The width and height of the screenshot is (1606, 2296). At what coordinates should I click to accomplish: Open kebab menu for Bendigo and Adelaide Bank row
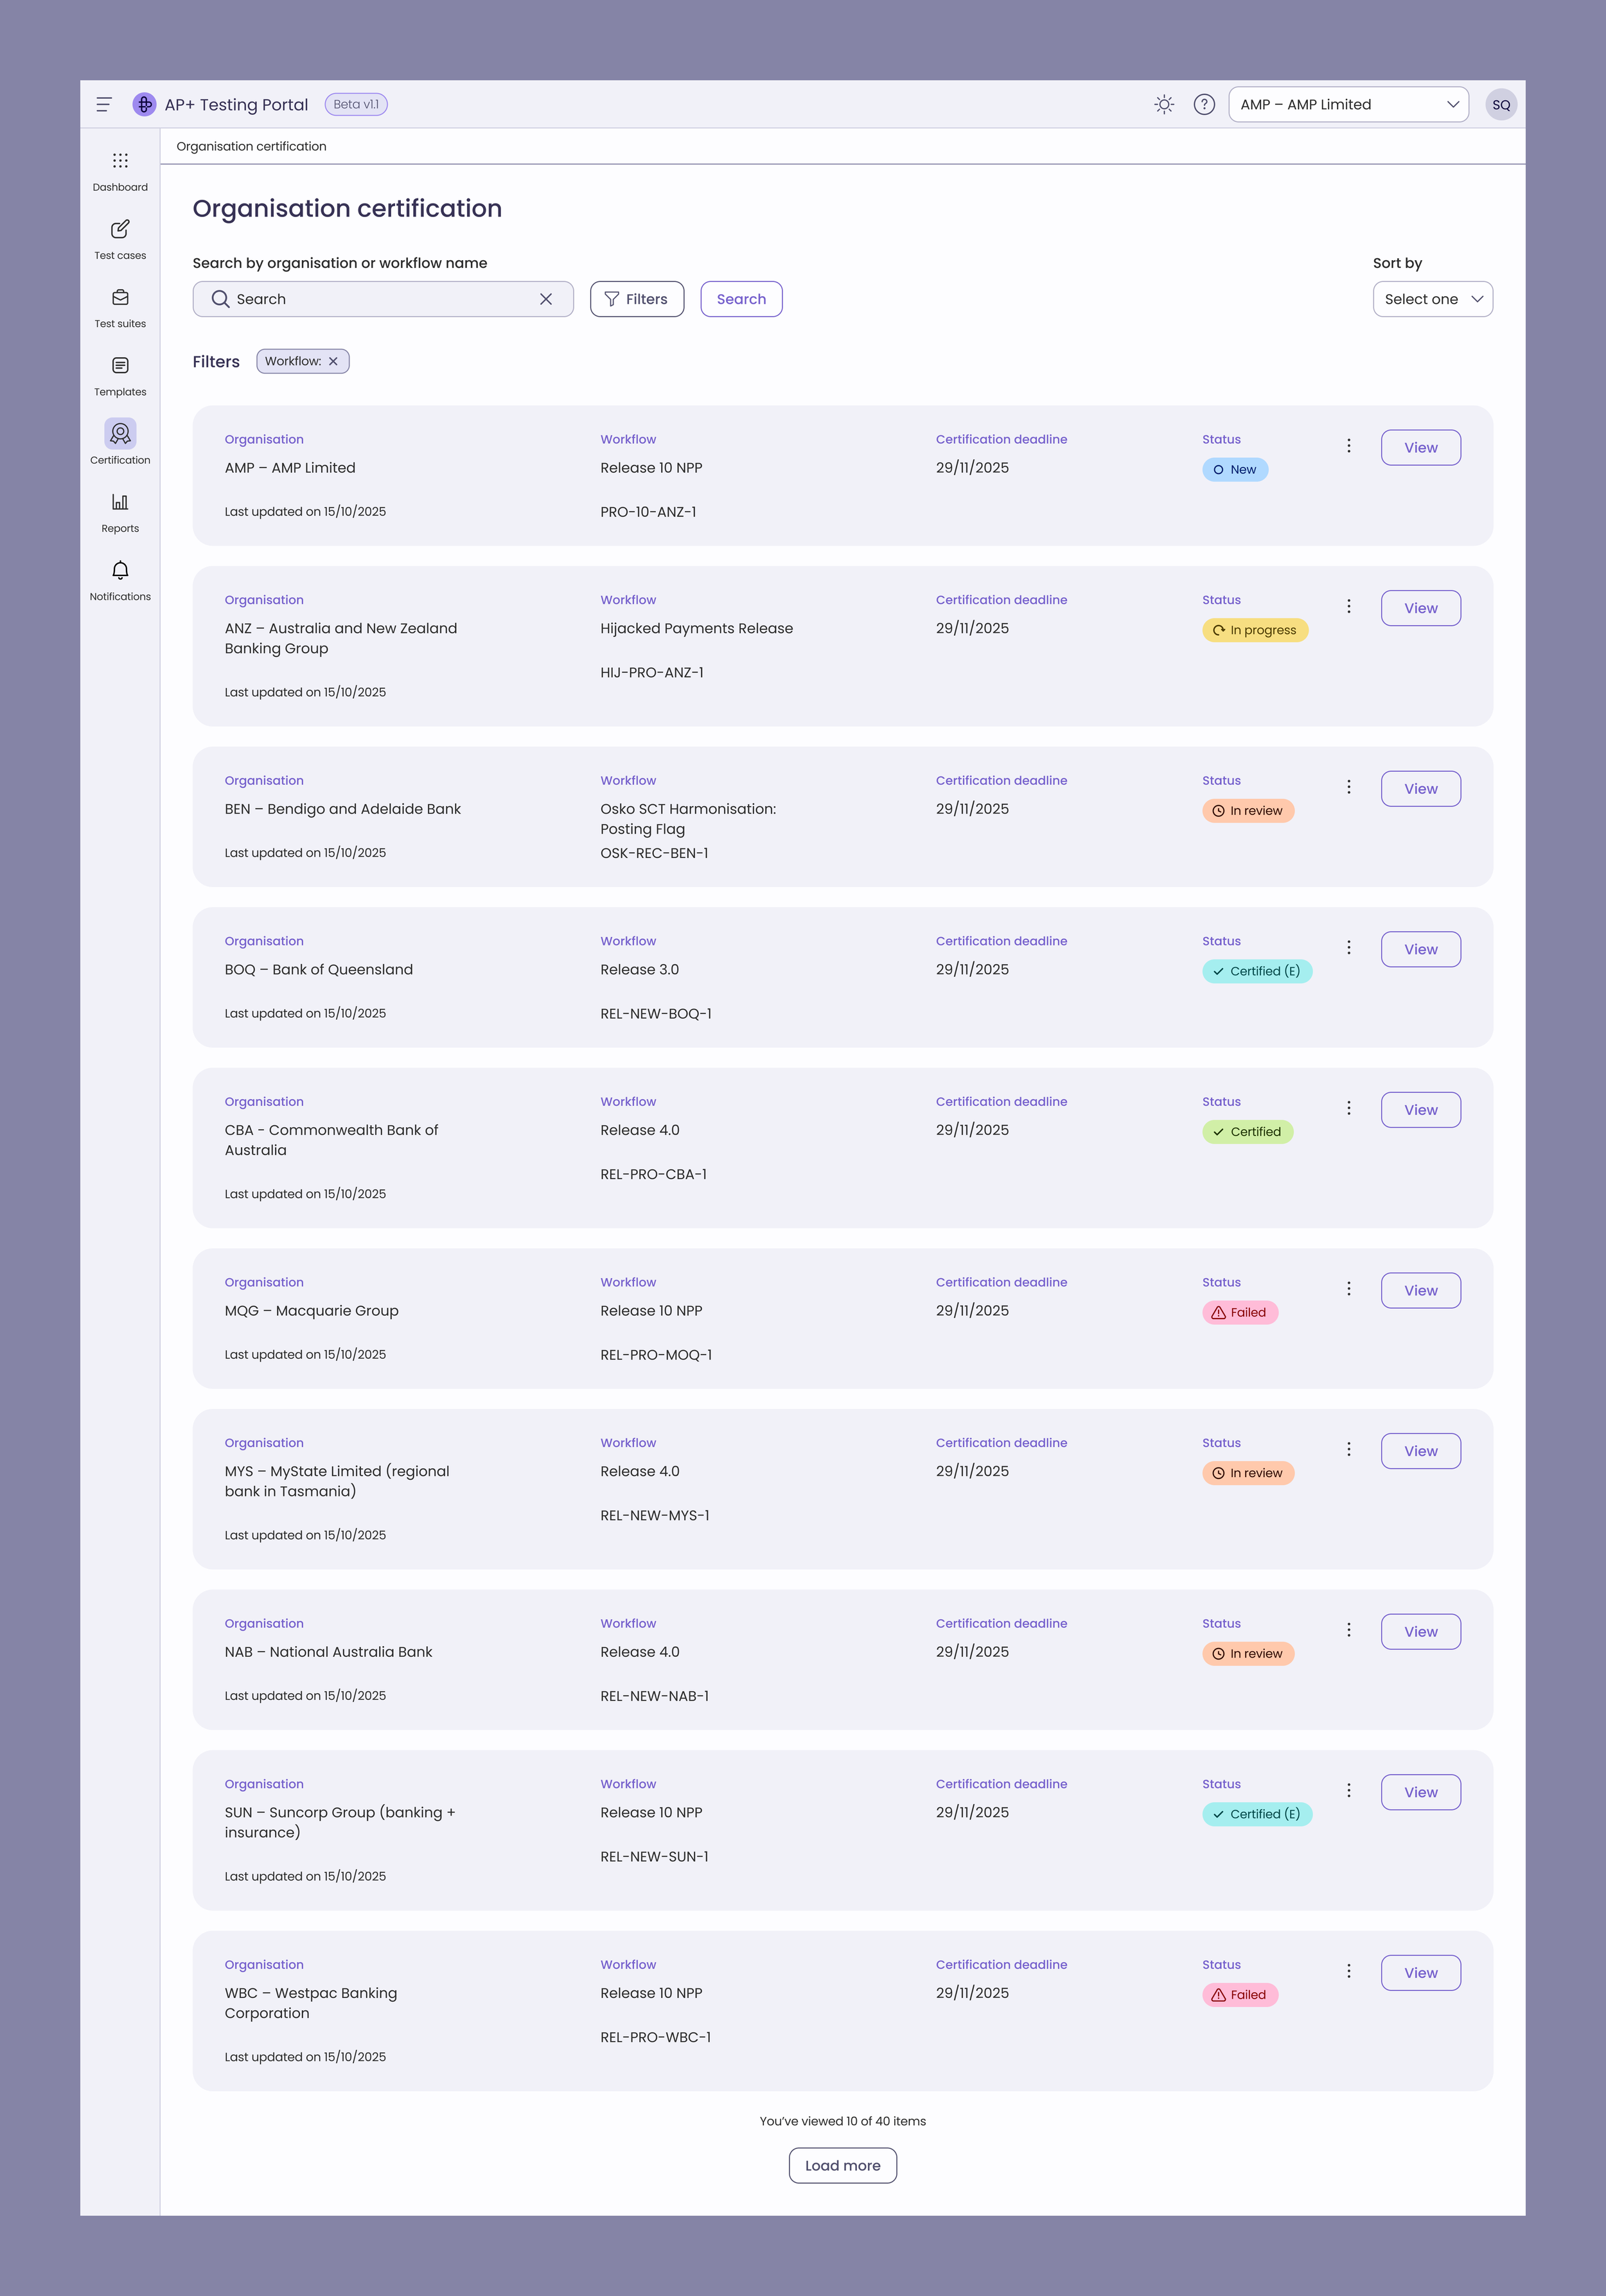pos(1348,788)
